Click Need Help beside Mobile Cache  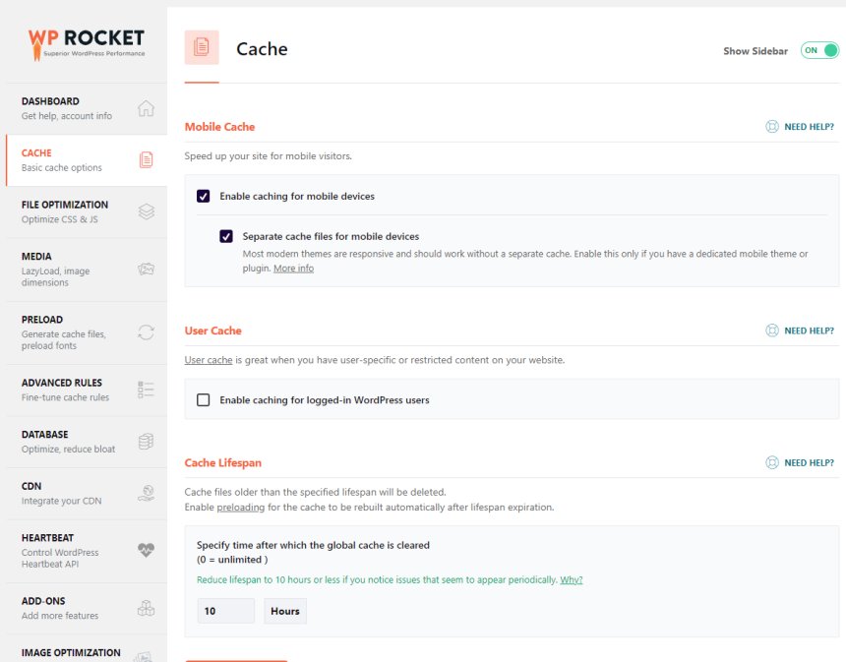(x=800, y=127)
